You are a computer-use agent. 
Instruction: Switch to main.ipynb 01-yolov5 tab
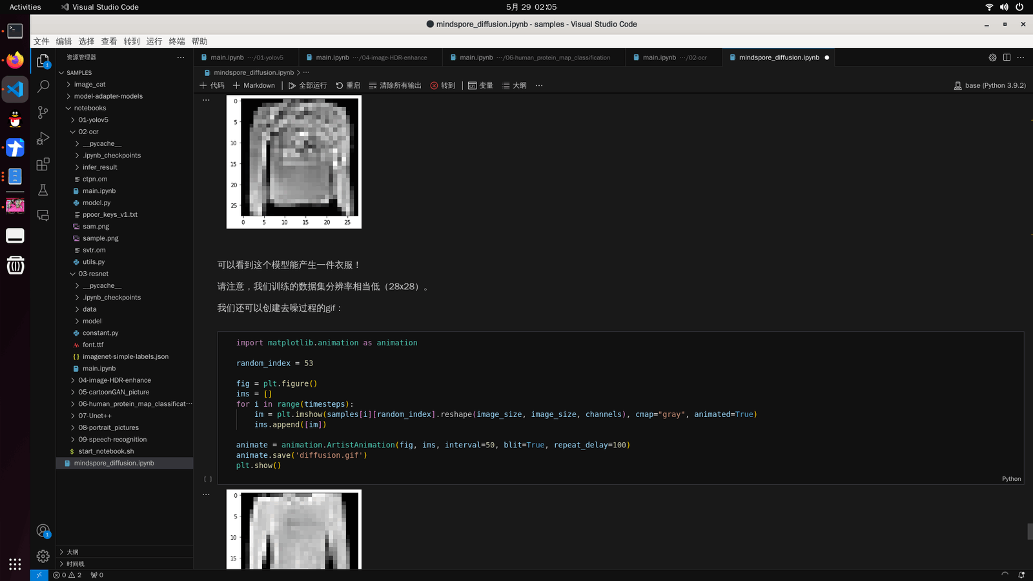pos(245,57)
